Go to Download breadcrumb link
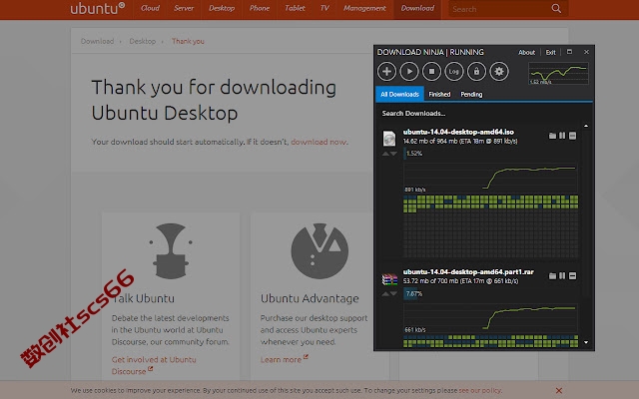The image size is (639, 399). click(97, 41)
